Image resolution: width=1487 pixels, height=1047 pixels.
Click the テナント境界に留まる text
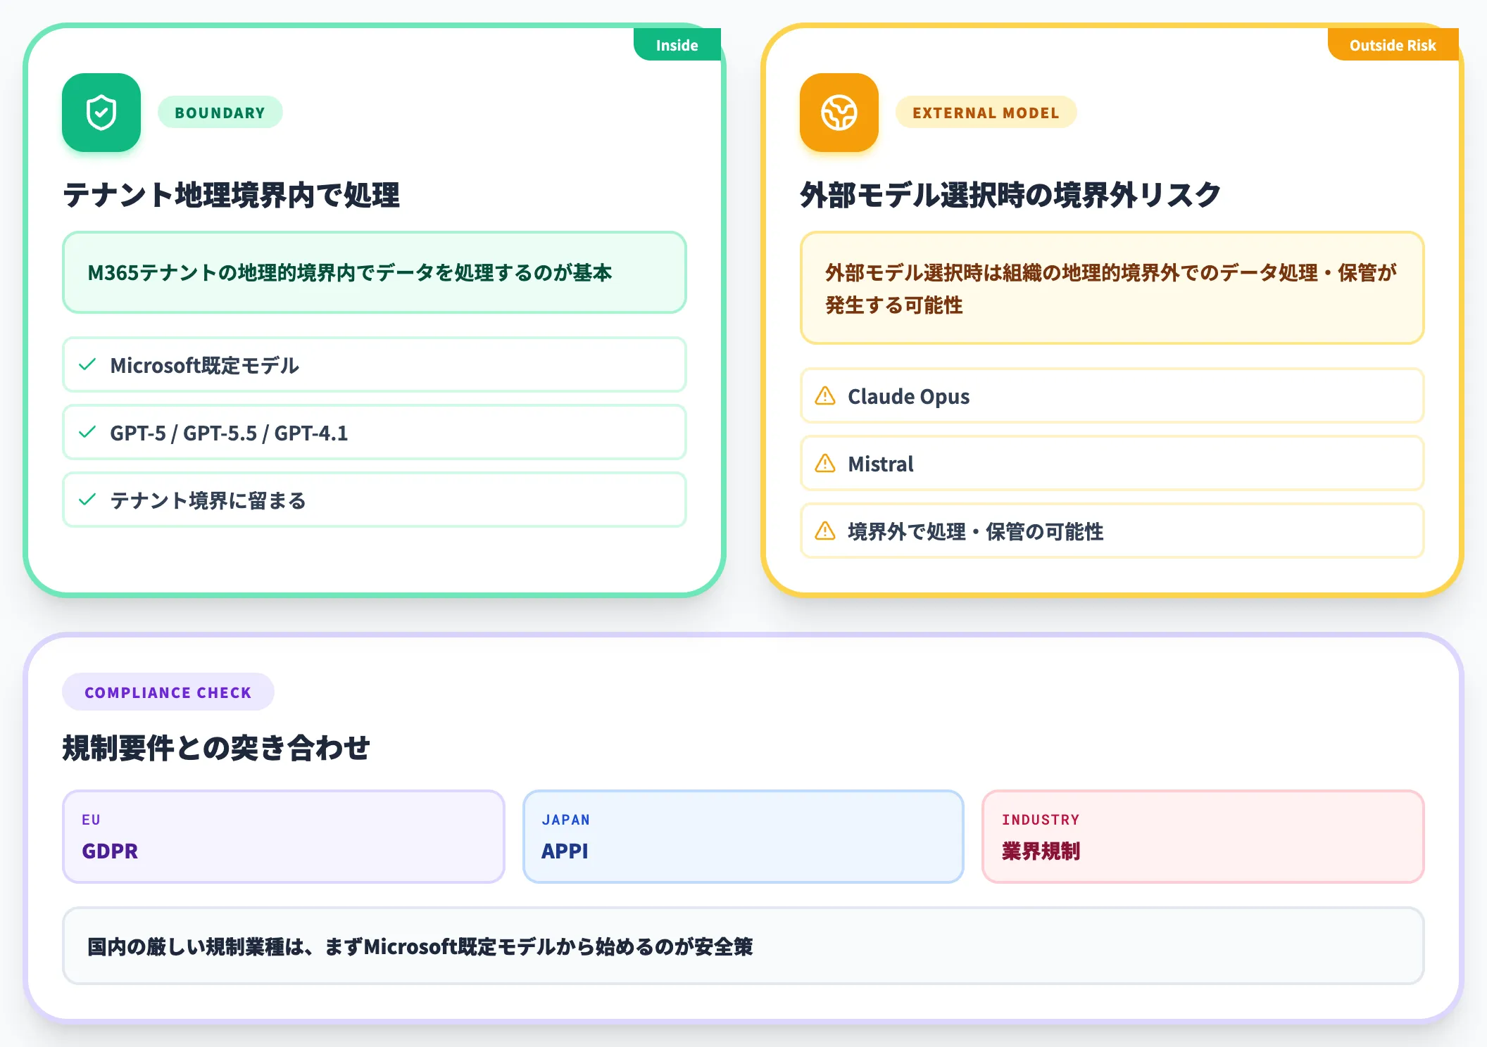point(208,500)
